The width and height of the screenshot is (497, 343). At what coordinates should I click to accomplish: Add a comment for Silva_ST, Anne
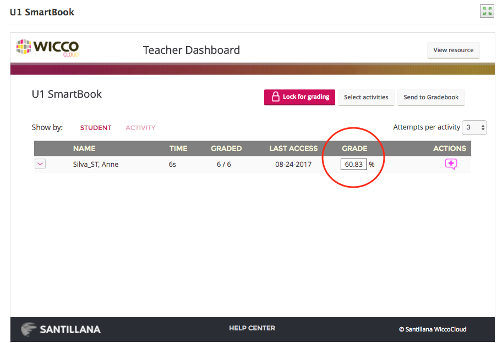click(x=451, y=164)
